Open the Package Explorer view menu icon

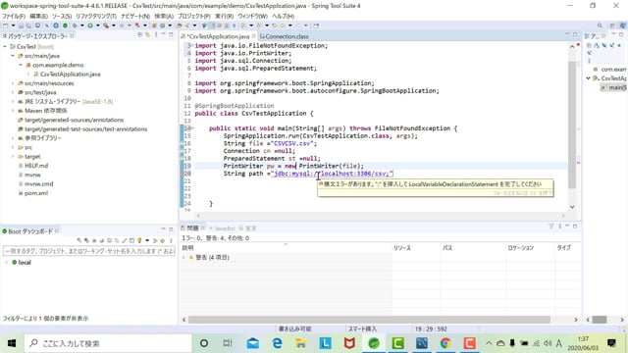(156, 35)
